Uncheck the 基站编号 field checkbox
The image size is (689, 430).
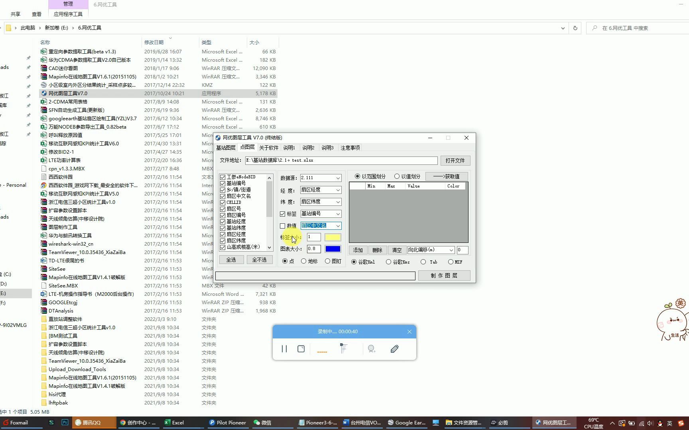click(x=223, y=184)
